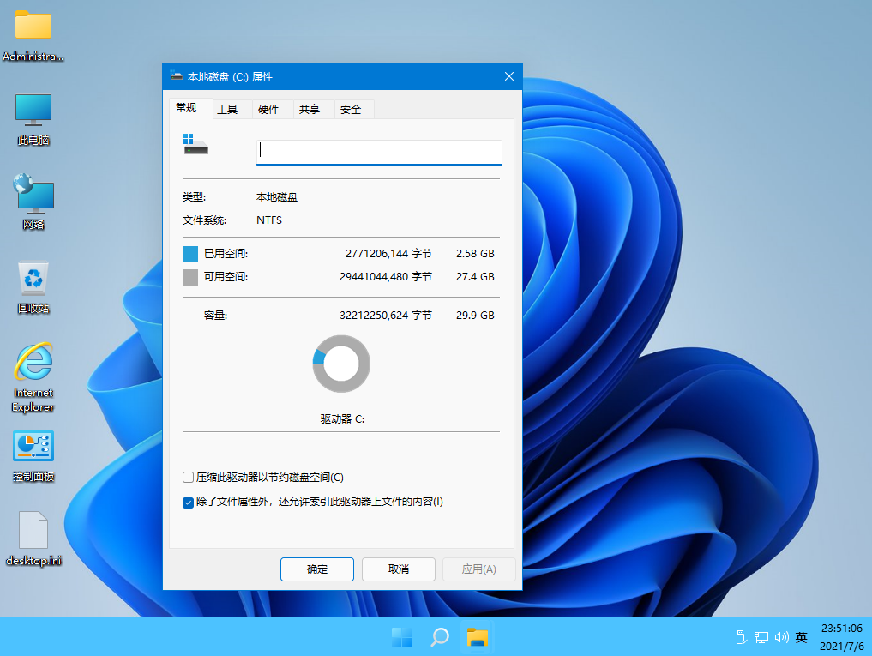Disable file content indexing checkbox
872x656 pixels.
click(187, 503)
